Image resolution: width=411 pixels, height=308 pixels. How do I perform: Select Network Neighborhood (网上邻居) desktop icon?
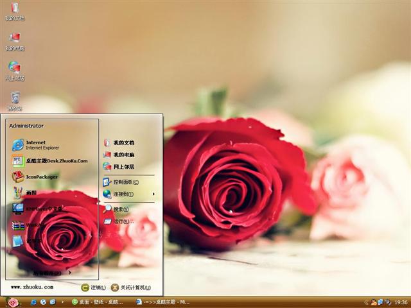point(15,71)
